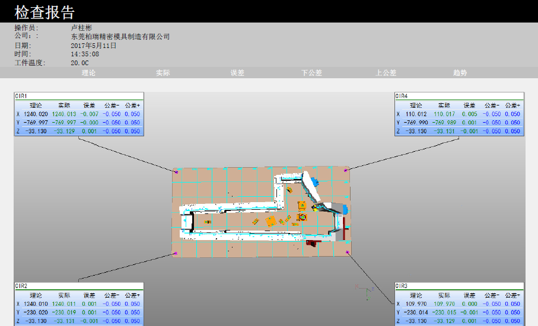Click the purple CIR3 measurement point marker
Image resolution: width=538 pixels, height=326 pixels.
(x=347, y=253)
